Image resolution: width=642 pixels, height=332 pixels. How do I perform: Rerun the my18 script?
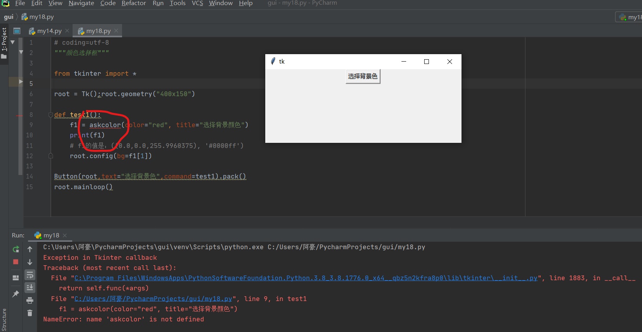click(x=16, y=249)
